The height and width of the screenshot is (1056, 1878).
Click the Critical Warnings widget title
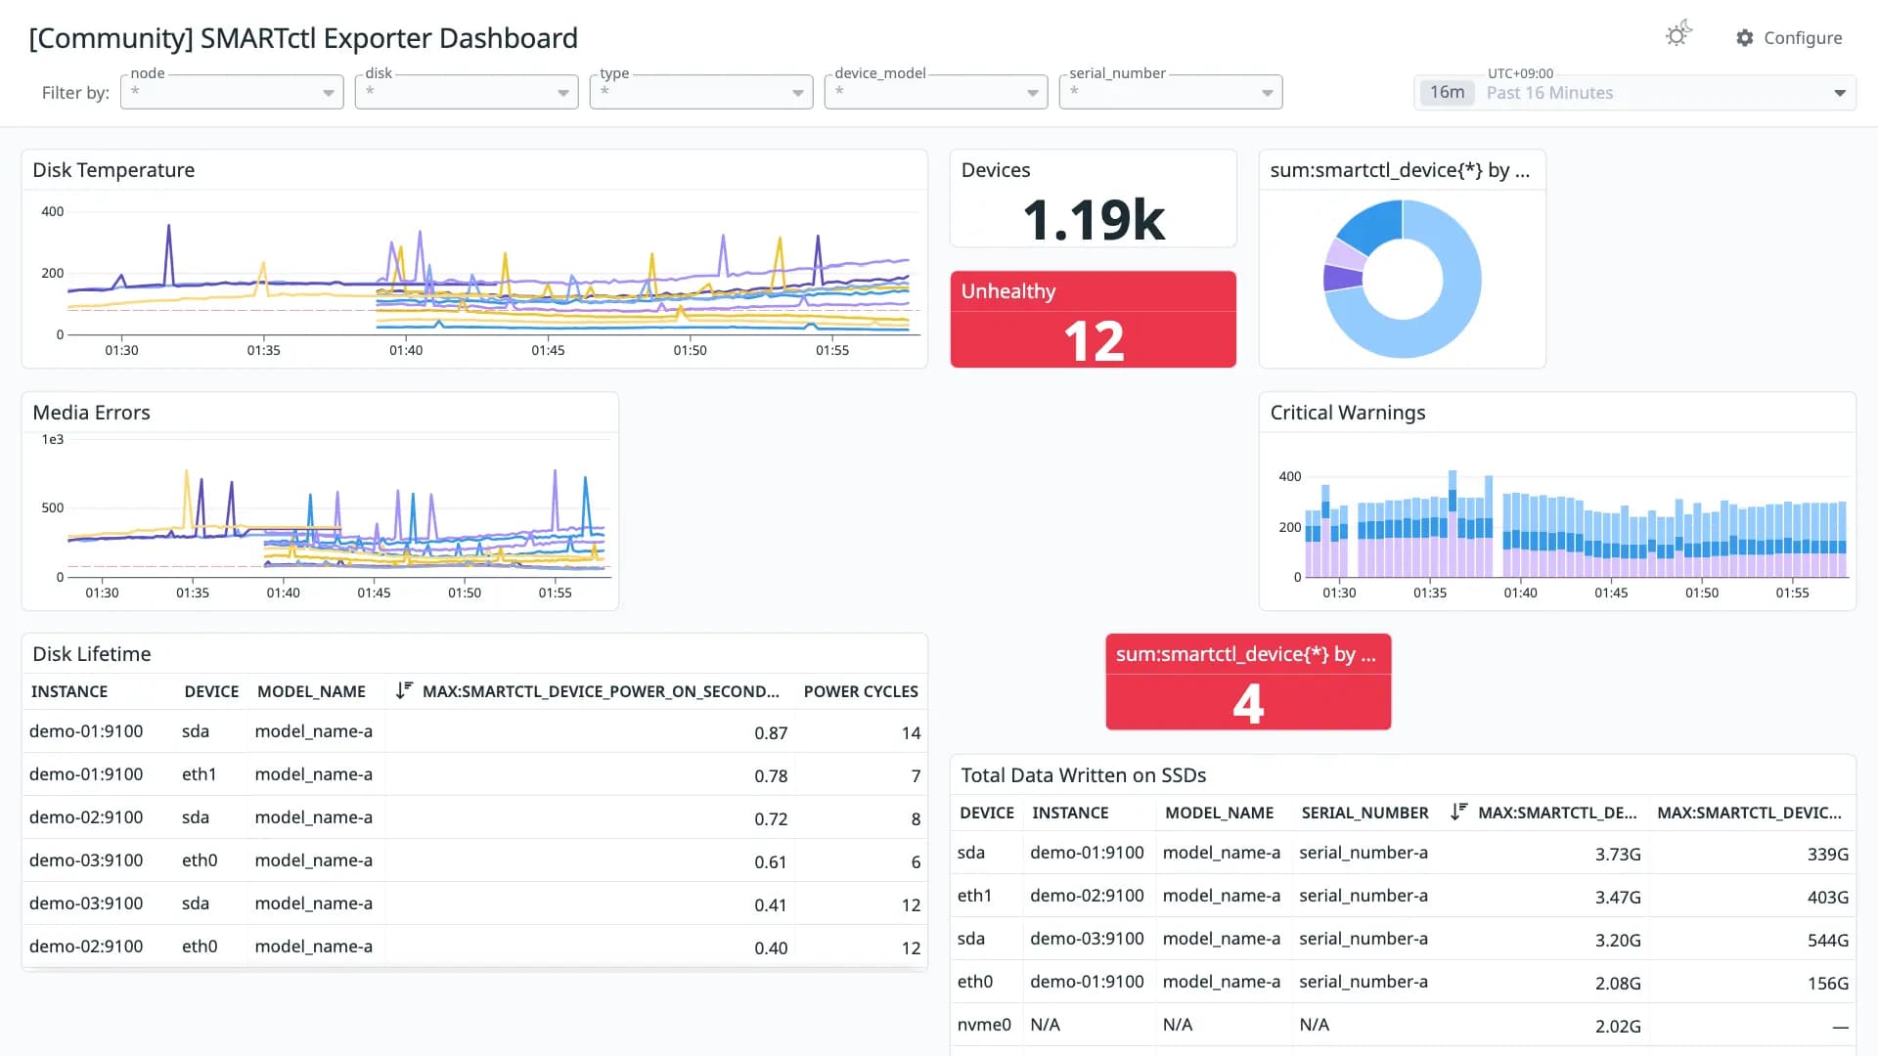(1347, 413)
